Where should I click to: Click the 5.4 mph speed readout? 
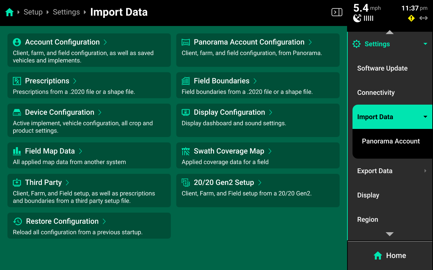367,8
